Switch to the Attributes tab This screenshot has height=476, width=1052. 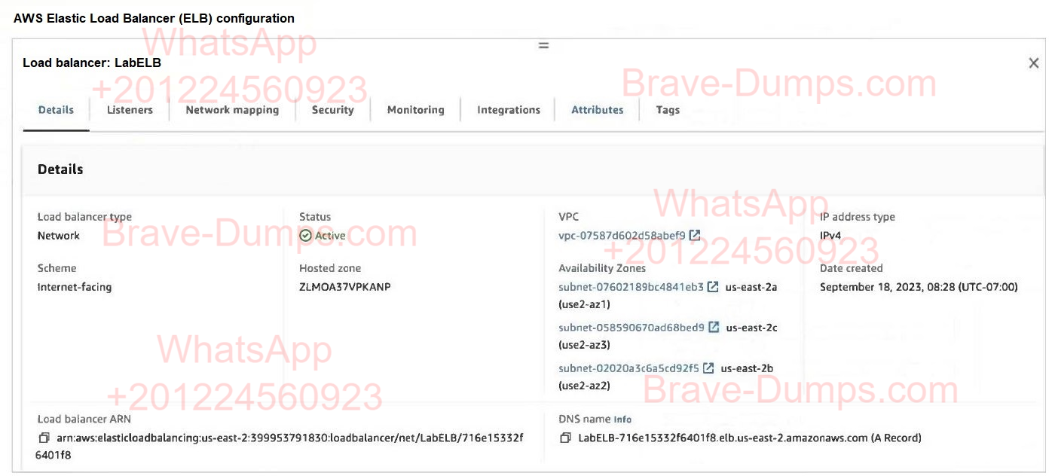coord(597,110)
